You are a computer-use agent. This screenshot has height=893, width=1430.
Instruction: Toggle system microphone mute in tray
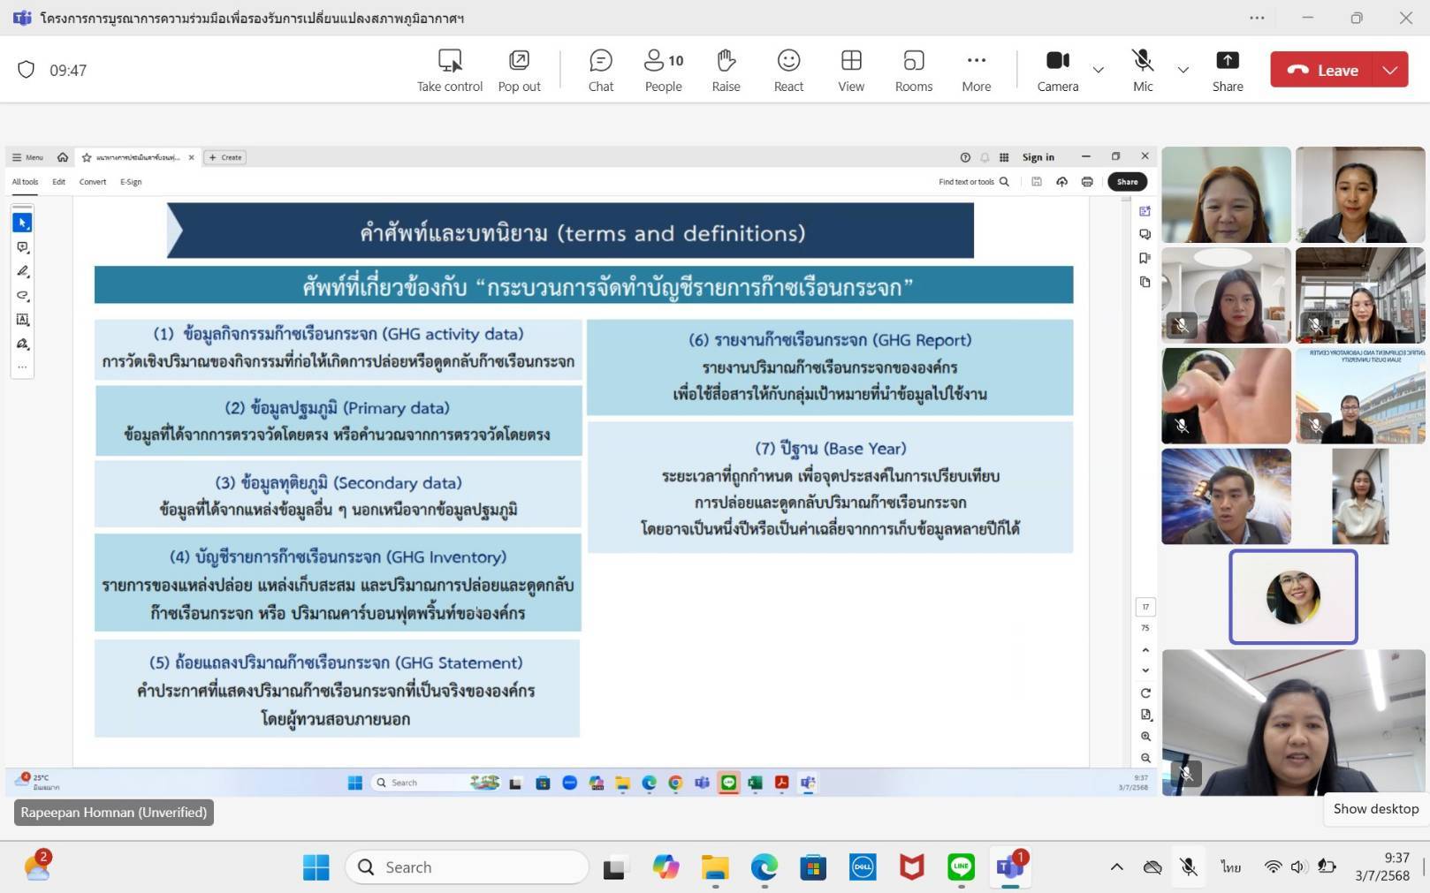[x=1189, y=867]
